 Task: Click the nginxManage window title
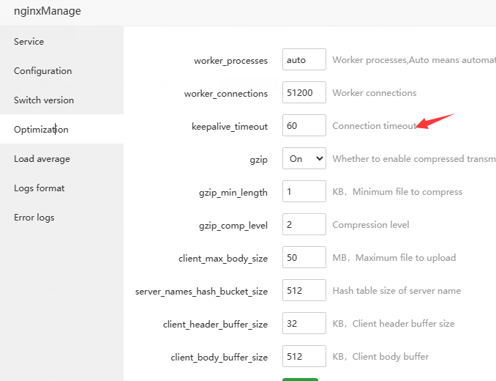pyautogui.click(x=48, y=11)
